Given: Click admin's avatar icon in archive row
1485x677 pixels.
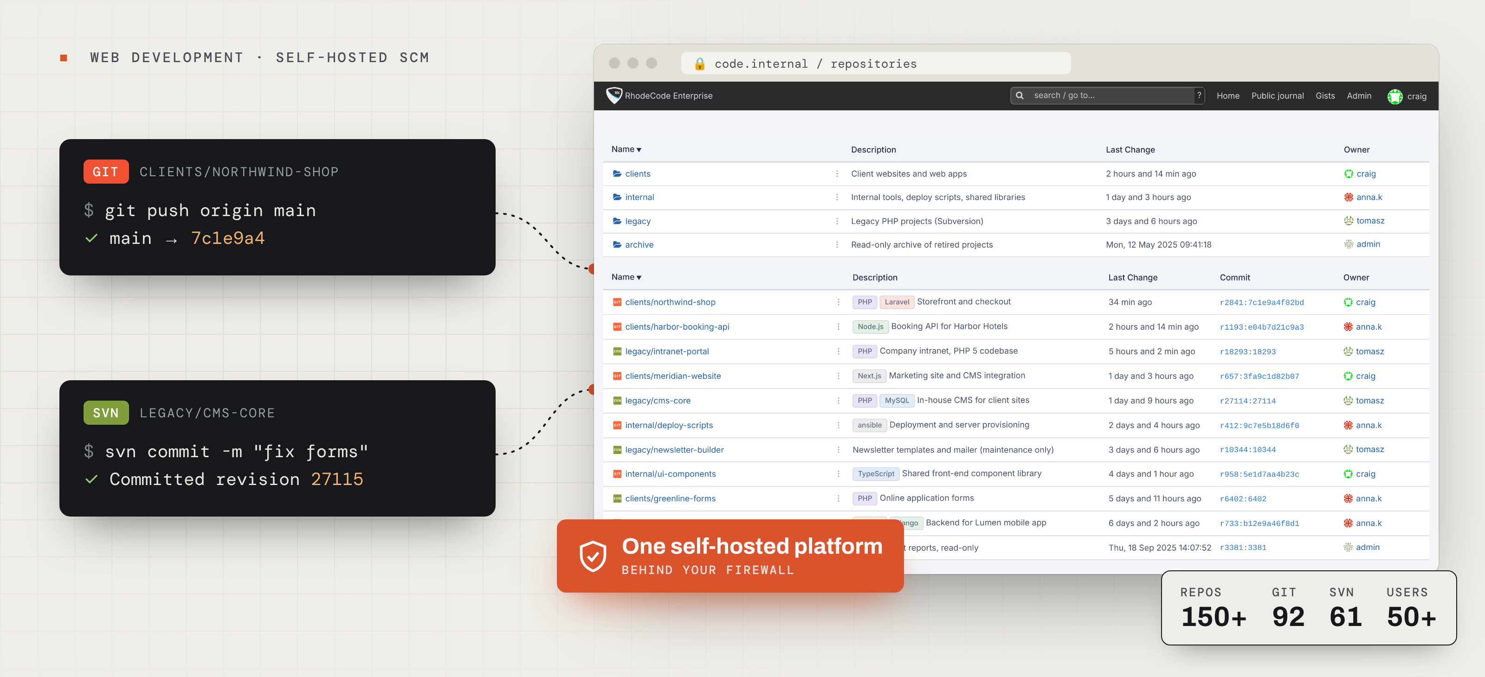Looking at the screenshot, I should click(1349, 244).
